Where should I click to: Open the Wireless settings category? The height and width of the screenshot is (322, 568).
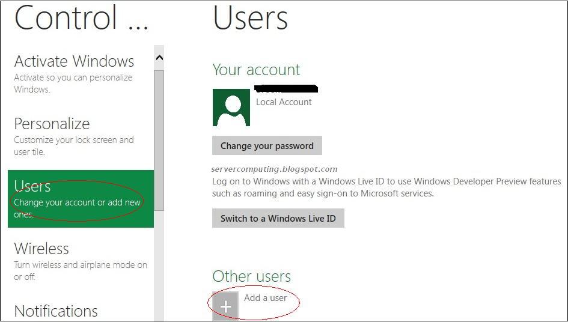(x=41, y=249)
